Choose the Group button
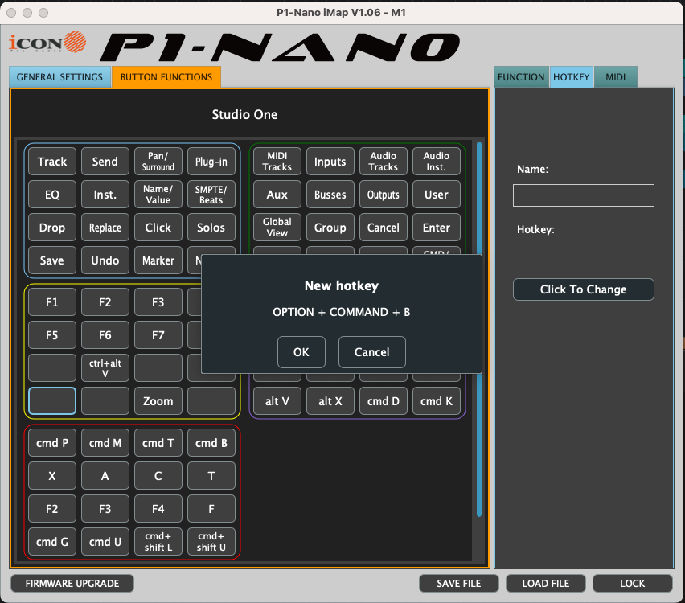685x603 pixels. click(x=330, y=228)
